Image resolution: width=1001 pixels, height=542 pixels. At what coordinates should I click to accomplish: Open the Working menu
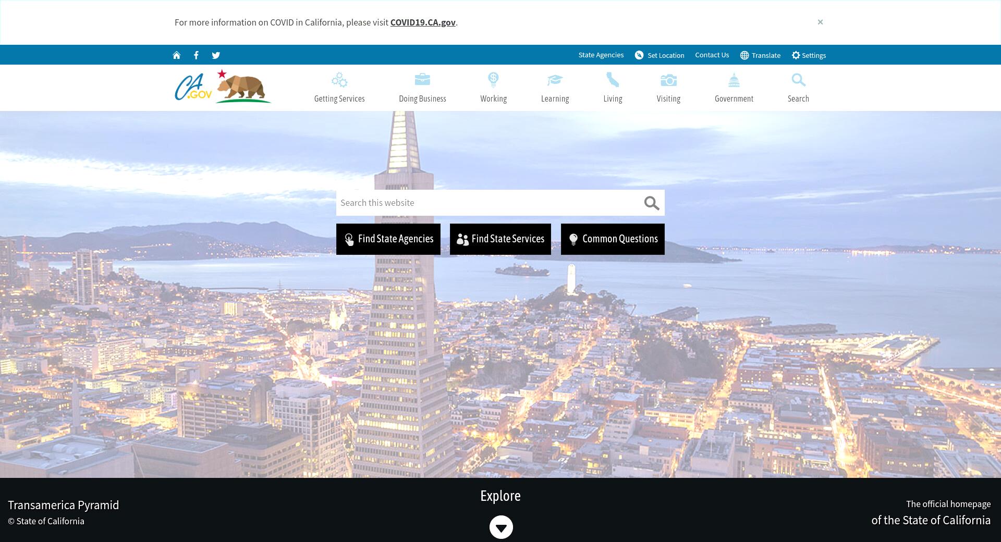coord(493,98)
